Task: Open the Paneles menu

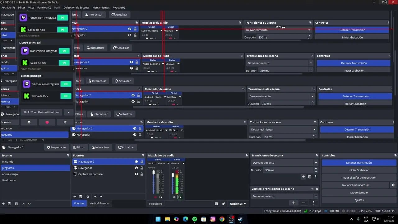Action: (44, 7)
